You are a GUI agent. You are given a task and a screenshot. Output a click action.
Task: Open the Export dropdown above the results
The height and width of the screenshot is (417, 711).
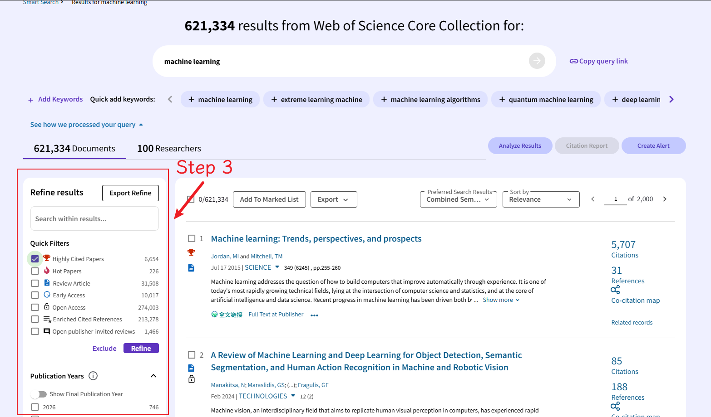point(334,199)
